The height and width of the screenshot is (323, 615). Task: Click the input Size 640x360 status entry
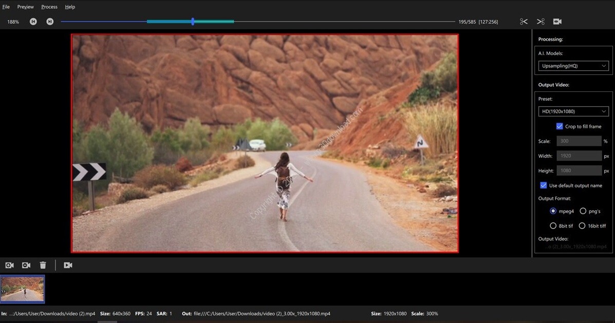pyautogui.click(x=115, y=314)
